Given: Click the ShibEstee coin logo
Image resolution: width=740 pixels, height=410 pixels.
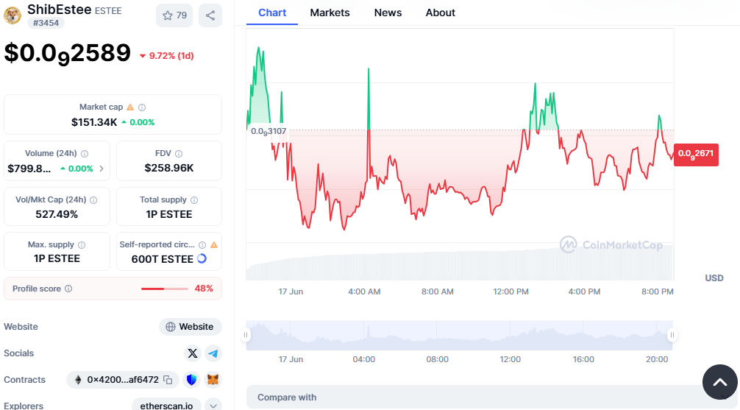Looking at the screenshot, I should coord(13,15).
